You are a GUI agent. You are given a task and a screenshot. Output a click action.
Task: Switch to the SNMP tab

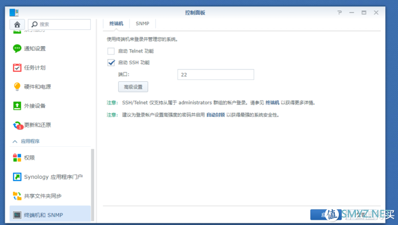tap(142, 23)
